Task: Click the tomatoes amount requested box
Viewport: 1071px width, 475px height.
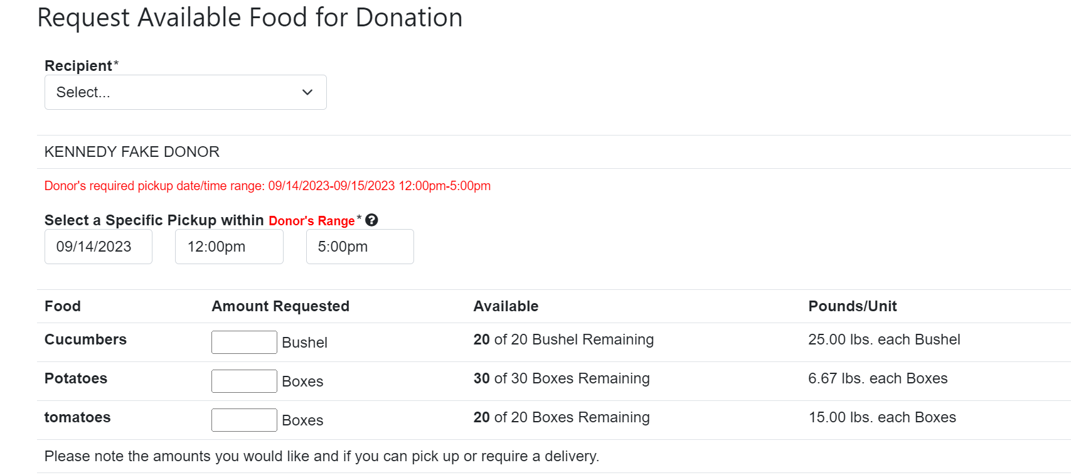Action: (x=244, y=420)
